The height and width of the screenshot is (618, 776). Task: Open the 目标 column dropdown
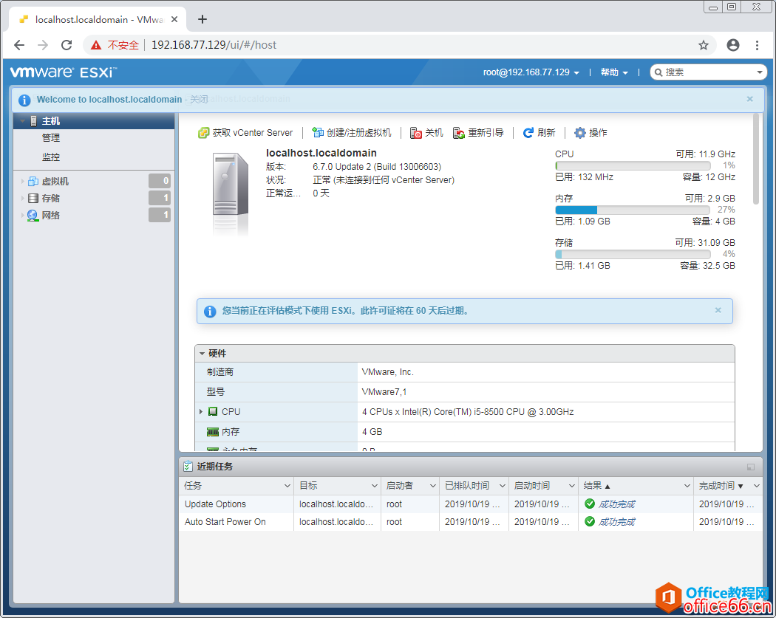375,486
